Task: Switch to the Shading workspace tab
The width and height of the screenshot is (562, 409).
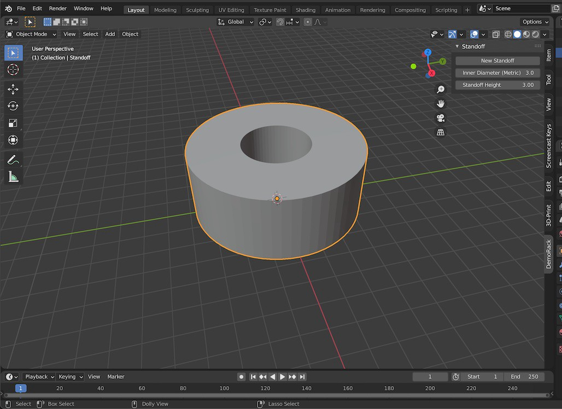Action: [x=306, y=10]
